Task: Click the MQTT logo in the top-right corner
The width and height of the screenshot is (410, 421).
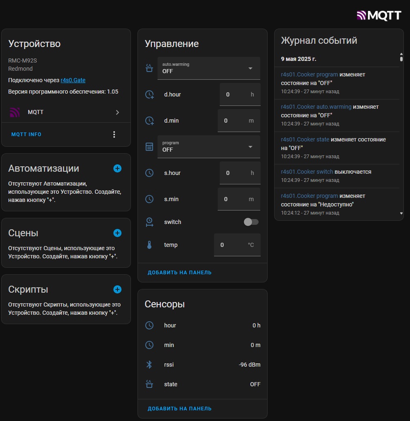Action: point(379,16)
